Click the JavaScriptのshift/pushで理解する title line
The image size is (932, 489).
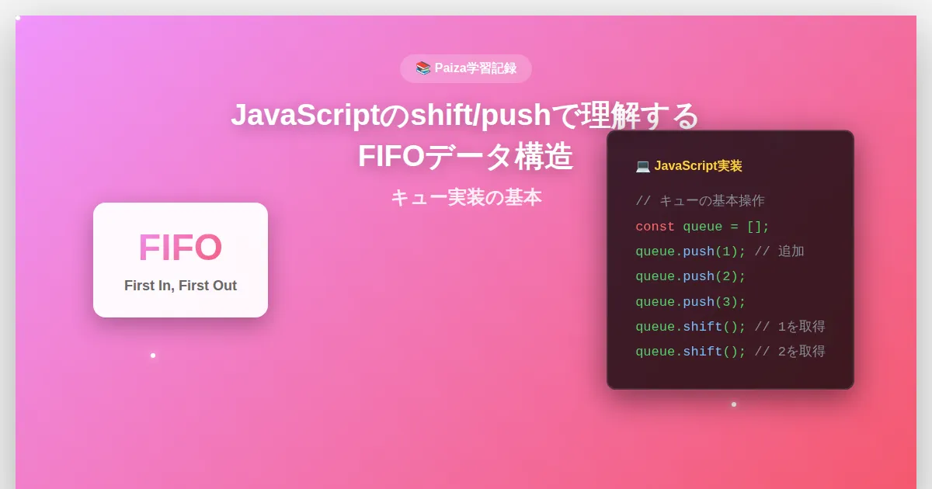pyautogui.click(x=465, y=116)
